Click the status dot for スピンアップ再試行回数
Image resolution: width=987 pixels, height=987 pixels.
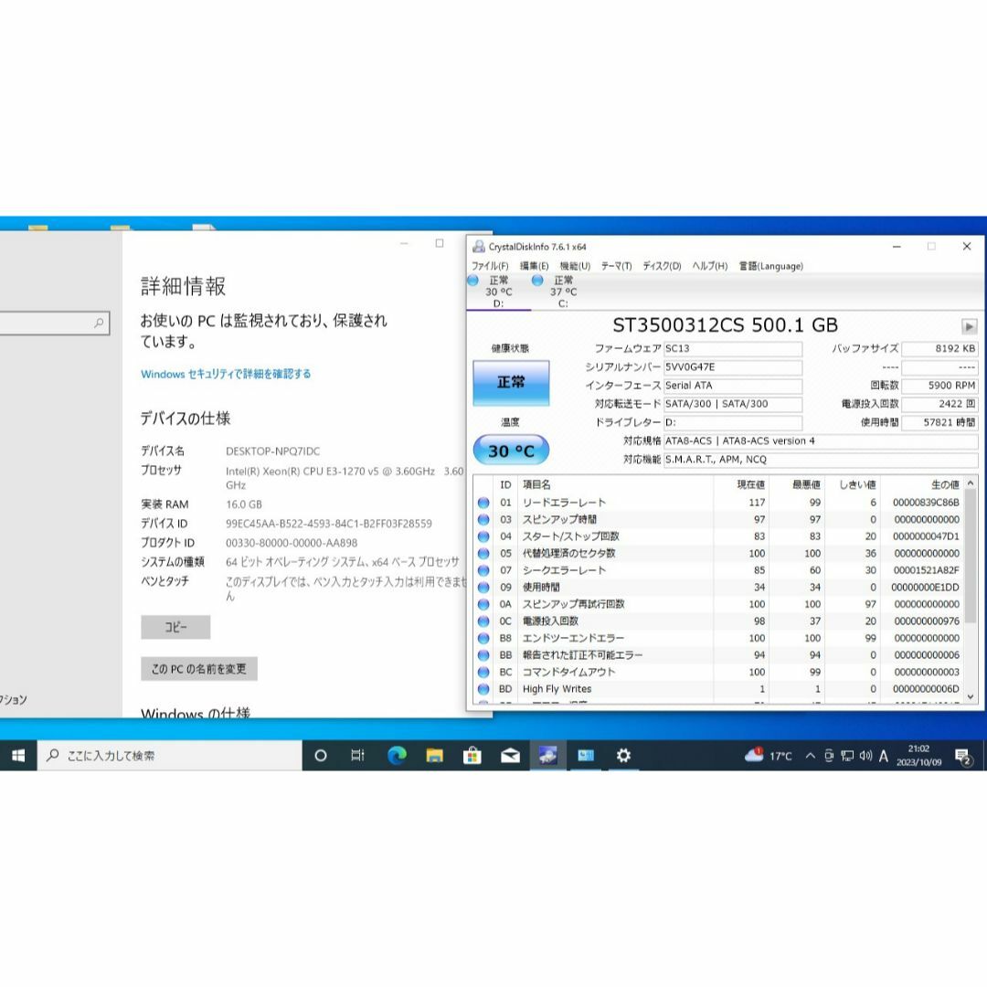(x=483, y=605)
